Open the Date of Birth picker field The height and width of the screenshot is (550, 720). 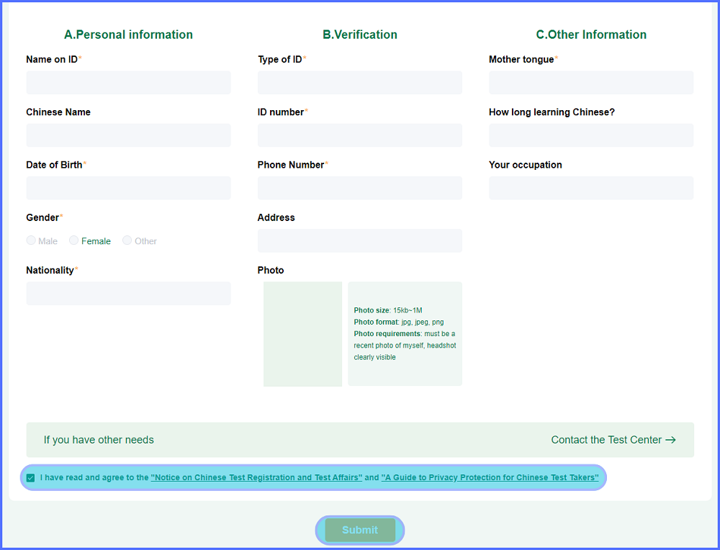pyautogui.click(x=128, y=188)
